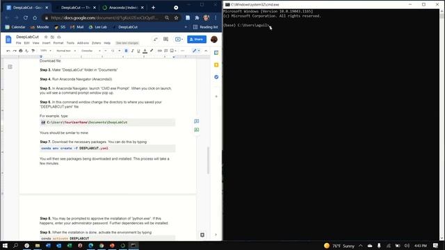Increase the font size
Viewport: 445px width, 250px height.
click(119, 51)
